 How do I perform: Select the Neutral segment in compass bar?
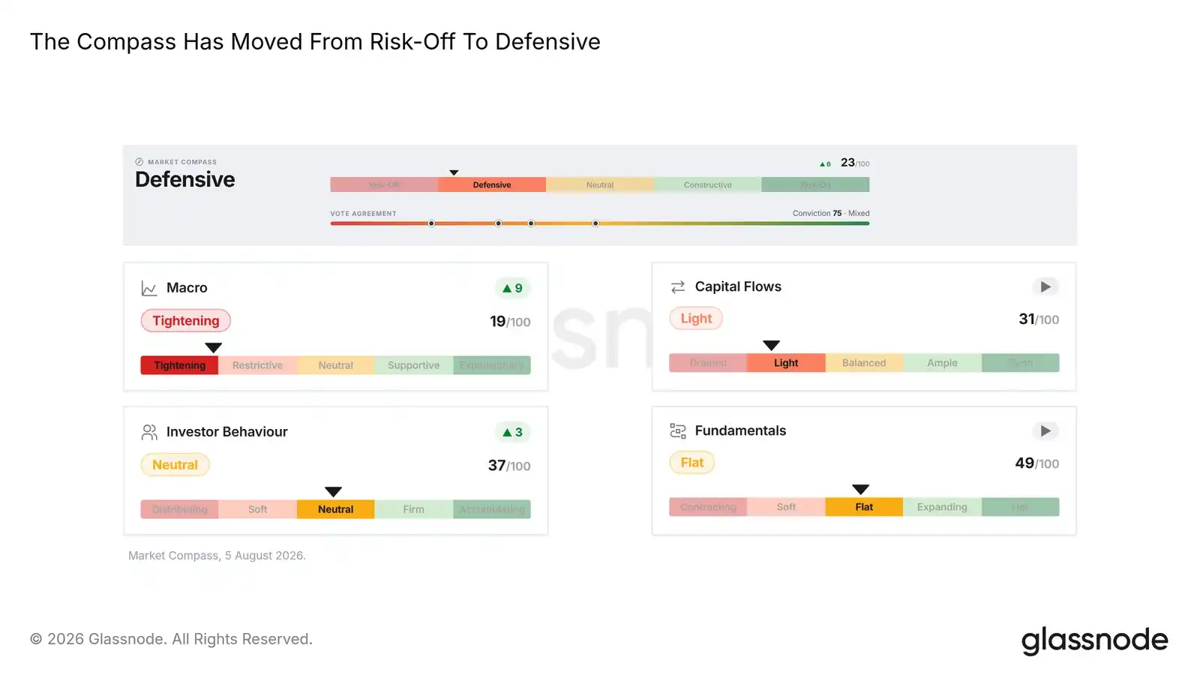point(600,184)
